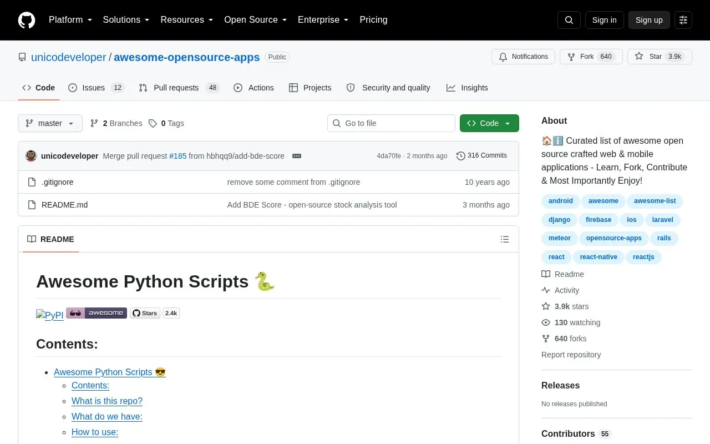Click the repository book icon before unicodeveloper
The image size is (710, 444).
(22, 57)
